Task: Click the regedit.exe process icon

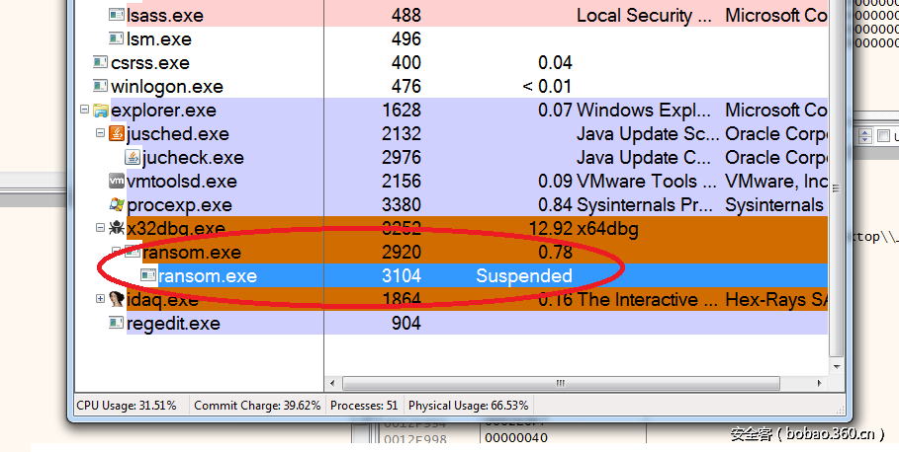Action: 116,324
